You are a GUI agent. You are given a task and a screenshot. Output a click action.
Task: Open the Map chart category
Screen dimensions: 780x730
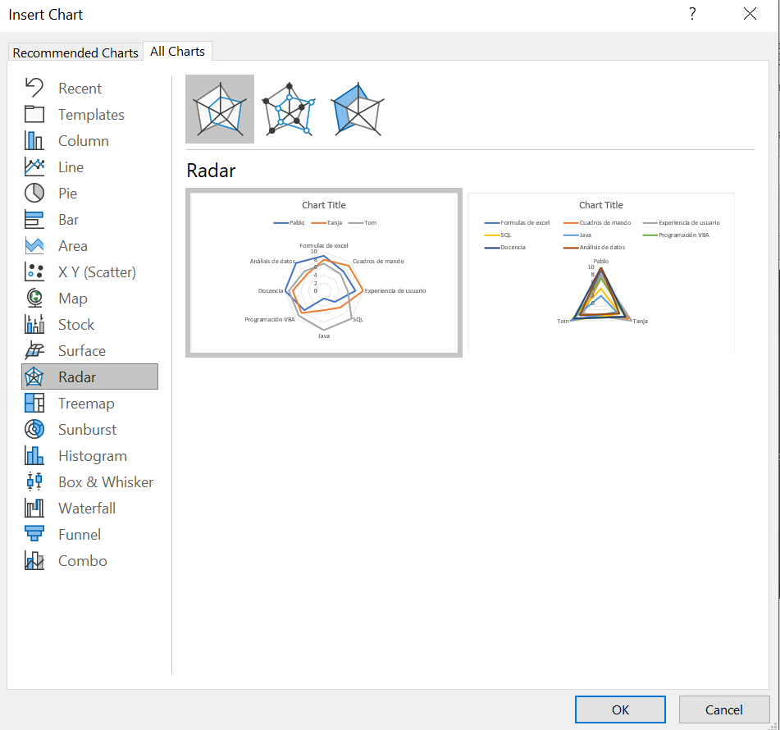click(90, 298)
